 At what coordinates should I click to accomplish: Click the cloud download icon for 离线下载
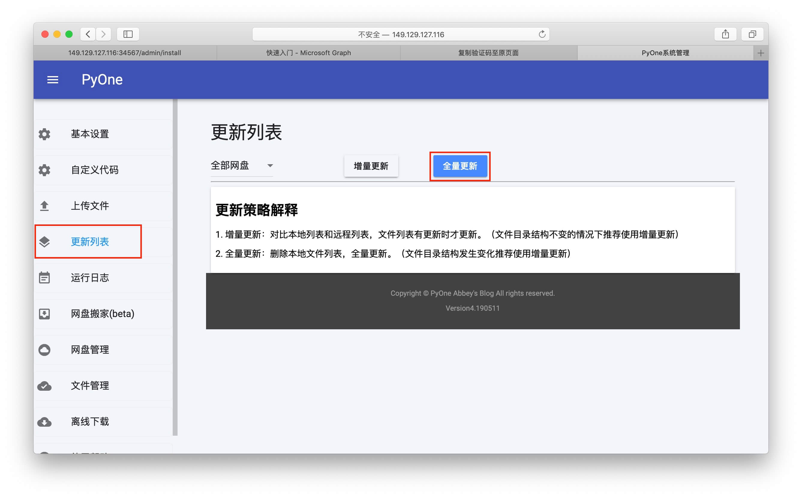[44, 422]
